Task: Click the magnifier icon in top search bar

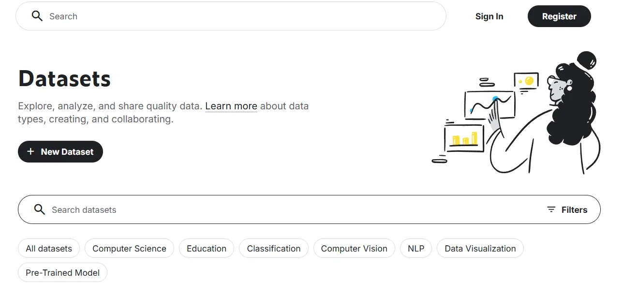Action: point(37,16)
